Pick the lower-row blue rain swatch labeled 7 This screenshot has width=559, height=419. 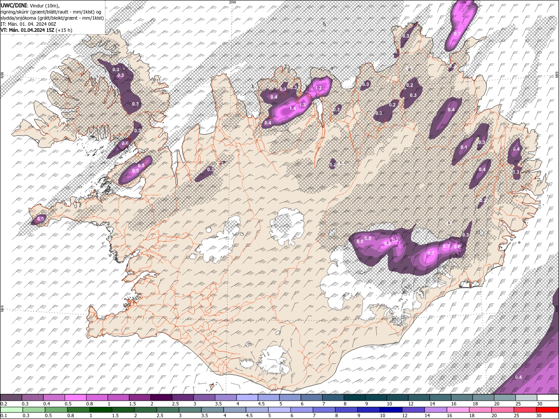(x=324, y=409)
